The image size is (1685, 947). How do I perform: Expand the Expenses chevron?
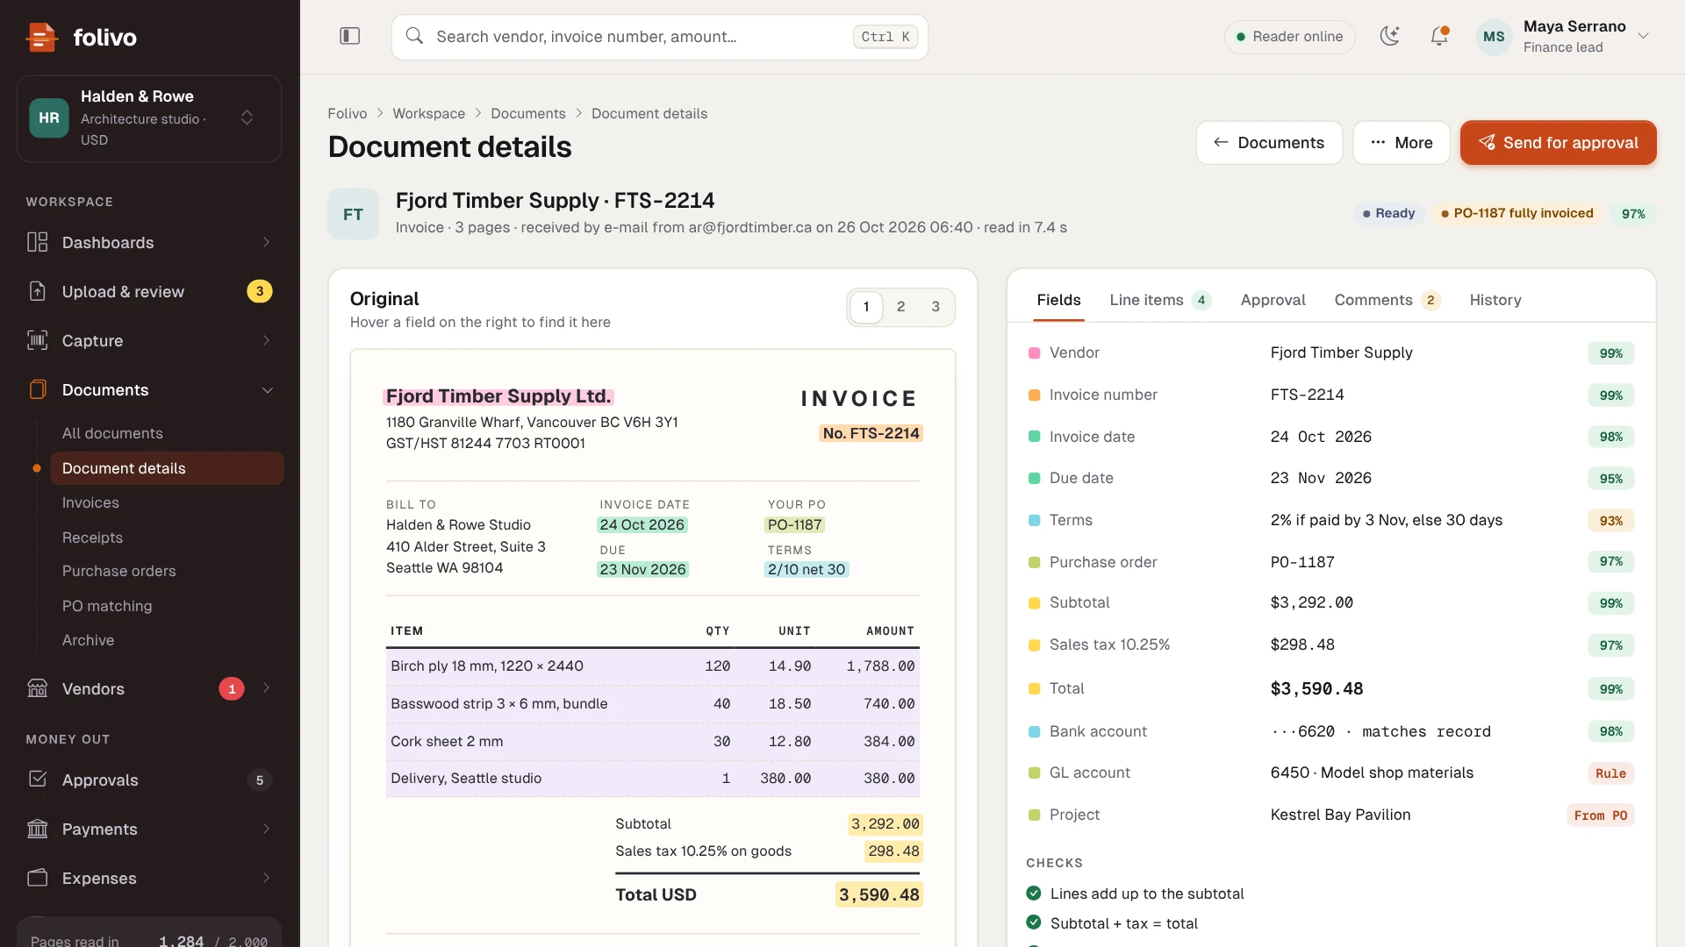tap(266, 878)
